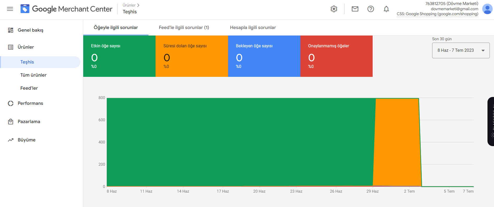
Task: Go to Tüm ürünler page
Action: tap(33, 75)
